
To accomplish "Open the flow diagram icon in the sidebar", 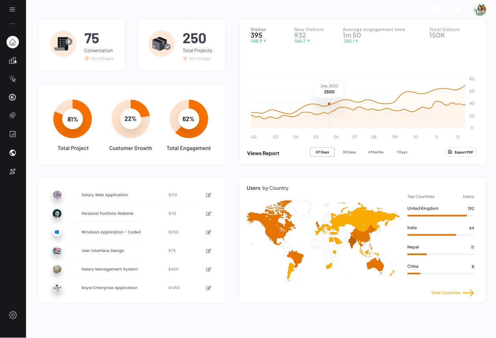I will [x=13, y=171].
